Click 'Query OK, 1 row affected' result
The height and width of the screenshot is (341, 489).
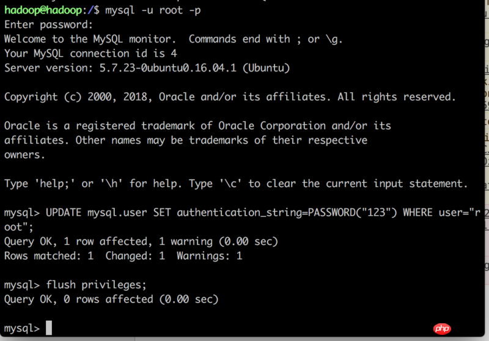click(141, 241)
